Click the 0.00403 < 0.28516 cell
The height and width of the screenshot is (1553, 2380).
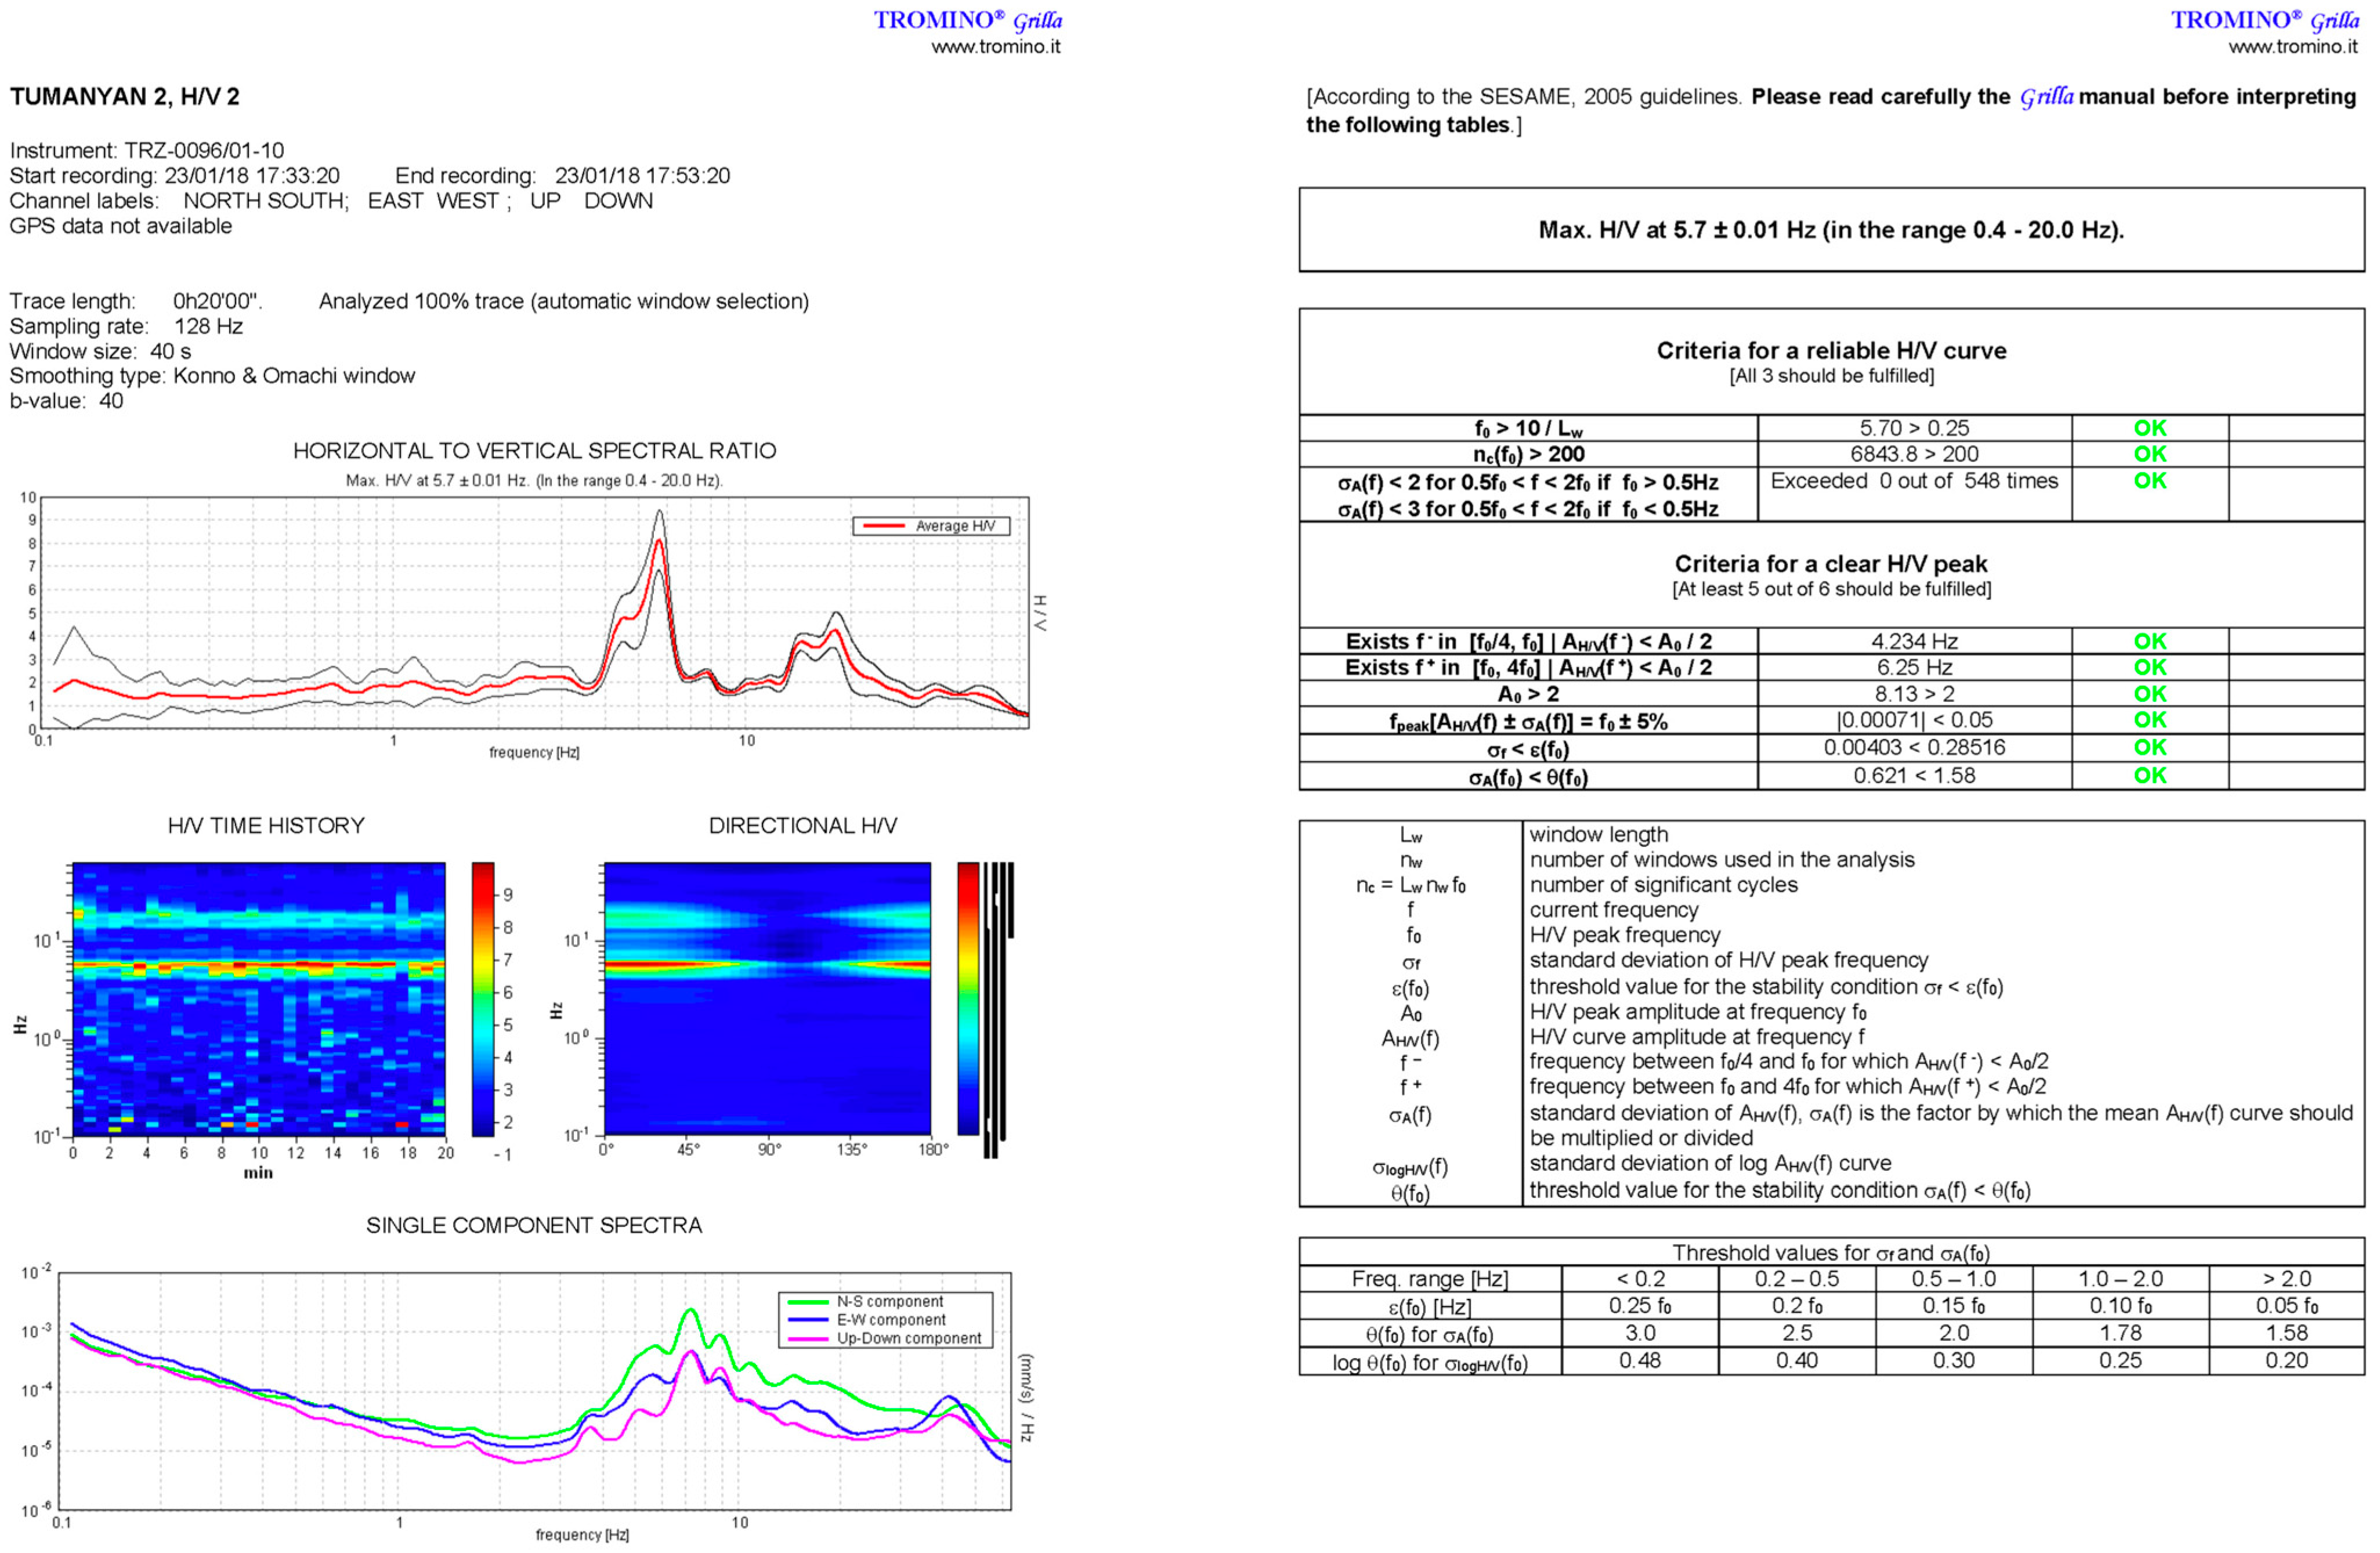pos(1914,748)
